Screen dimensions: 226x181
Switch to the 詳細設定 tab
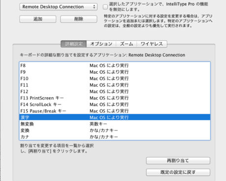74,44
